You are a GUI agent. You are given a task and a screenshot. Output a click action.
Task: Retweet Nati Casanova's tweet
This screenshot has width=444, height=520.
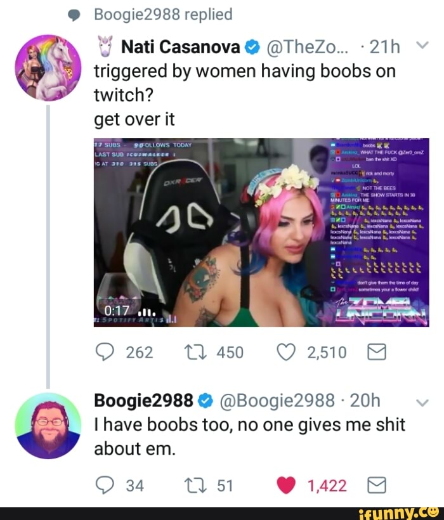point(195,352)
